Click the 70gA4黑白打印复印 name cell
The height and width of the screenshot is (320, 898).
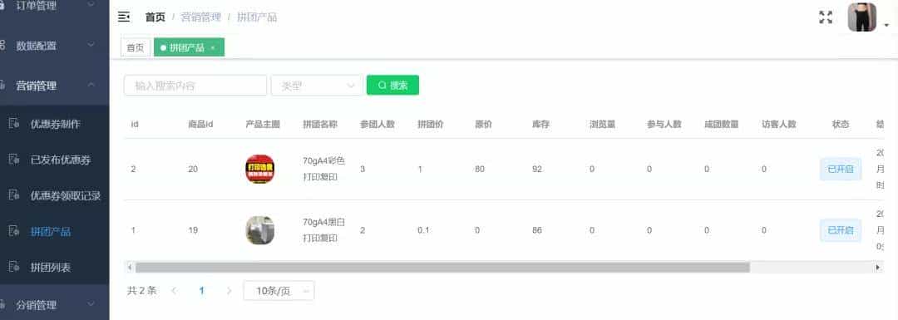(x=324, y=230)
